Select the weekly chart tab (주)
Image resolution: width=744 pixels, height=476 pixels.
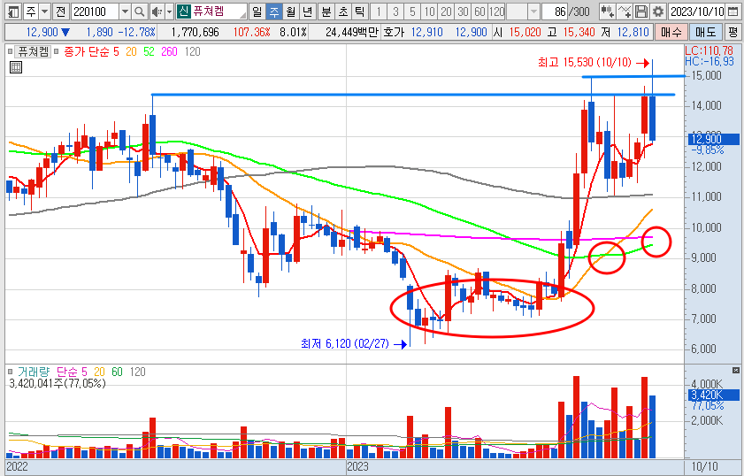[x=273, y=12]
